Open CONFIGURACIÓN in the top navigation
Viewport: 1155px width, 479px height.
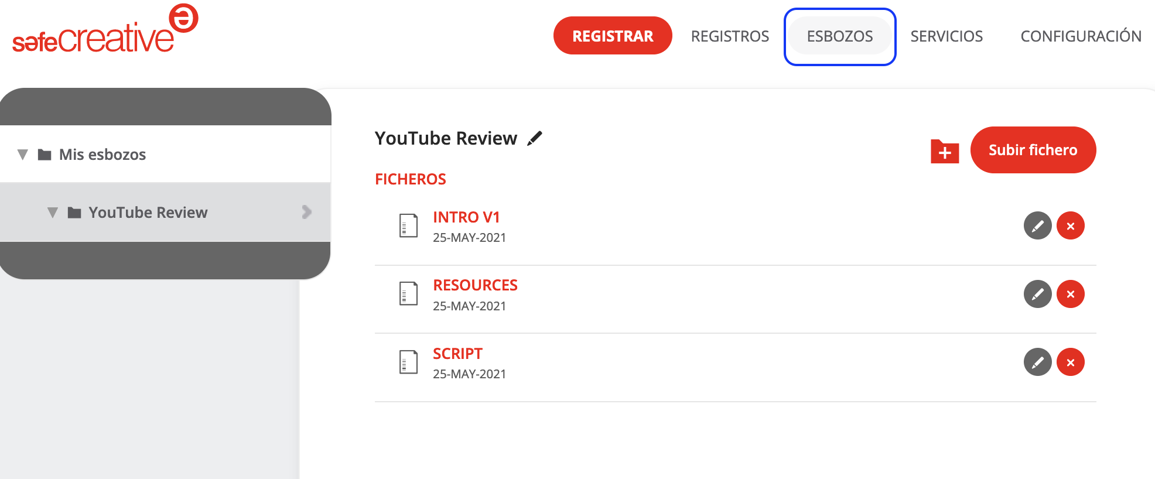pyautogui.click(x=1081, y=36)
